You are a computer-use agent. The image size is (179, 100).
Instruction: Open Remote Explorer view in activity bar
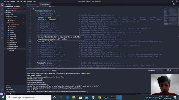[x=2, y=24]
